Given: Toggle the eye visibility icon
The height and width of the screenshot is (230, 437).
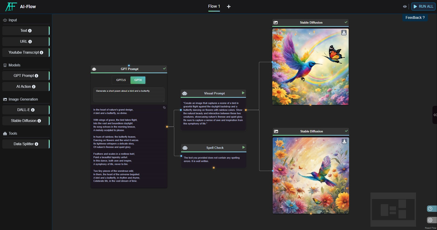Looking at the screenshot, I should click(x=405, y=7).
